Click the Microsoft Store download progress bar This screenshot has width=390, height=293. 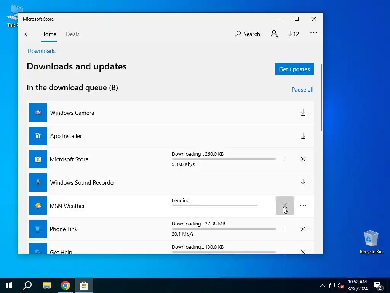pos(224,159)
